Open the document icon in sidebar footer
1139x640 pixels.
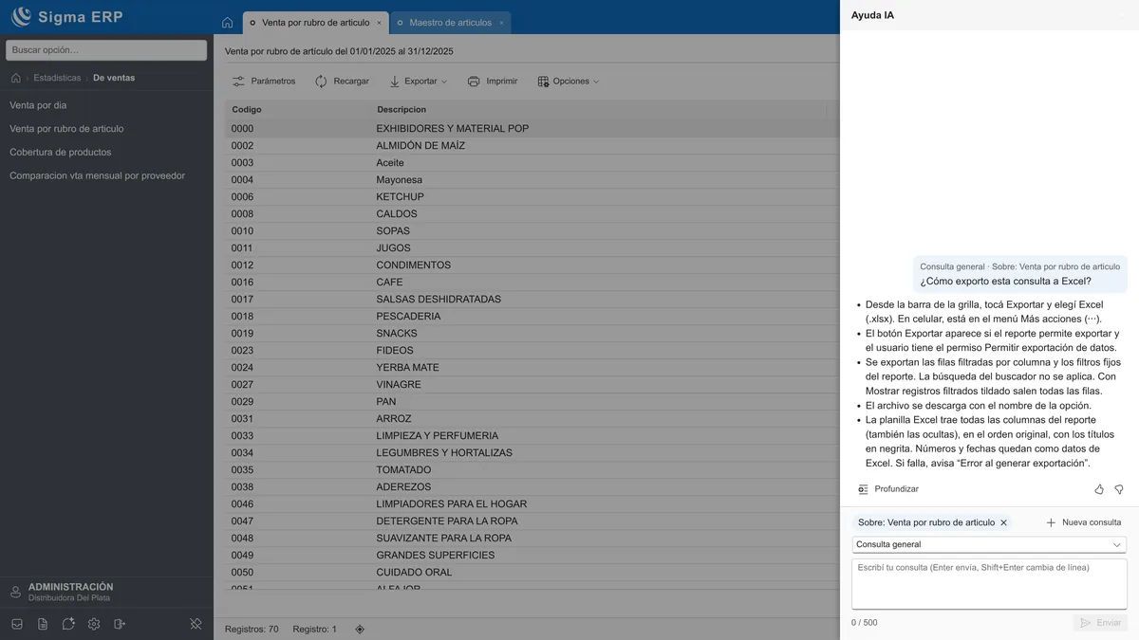click(x=43, y=624)
